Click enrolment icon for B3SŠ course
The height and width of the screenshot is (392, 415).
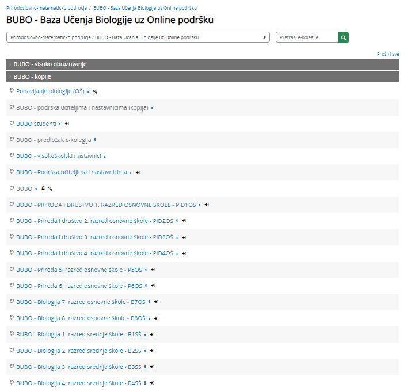(152, 367)
